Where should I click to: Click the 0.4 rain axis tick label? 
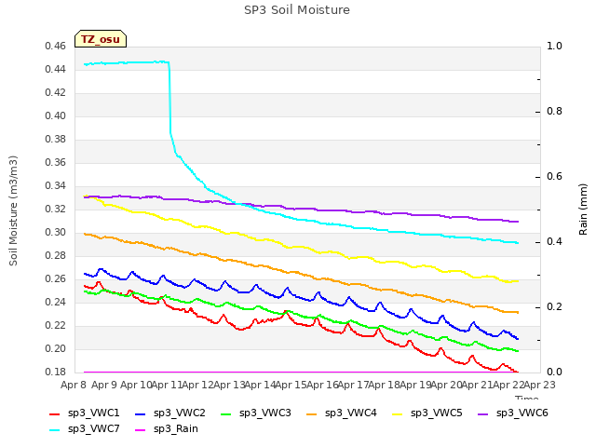pyautogui.click(x=554, y=242)
